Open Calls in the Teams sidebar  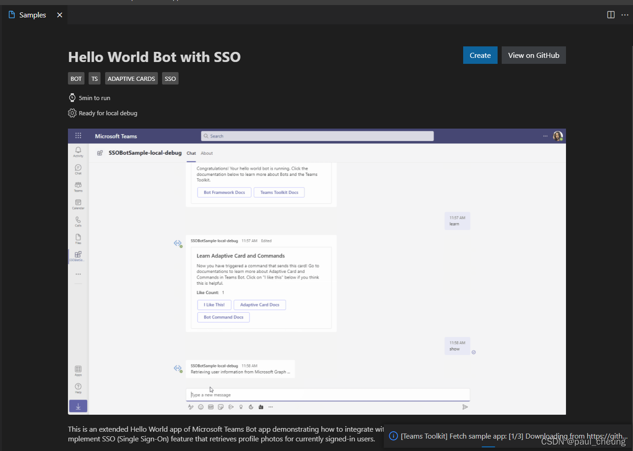[78, 222]
